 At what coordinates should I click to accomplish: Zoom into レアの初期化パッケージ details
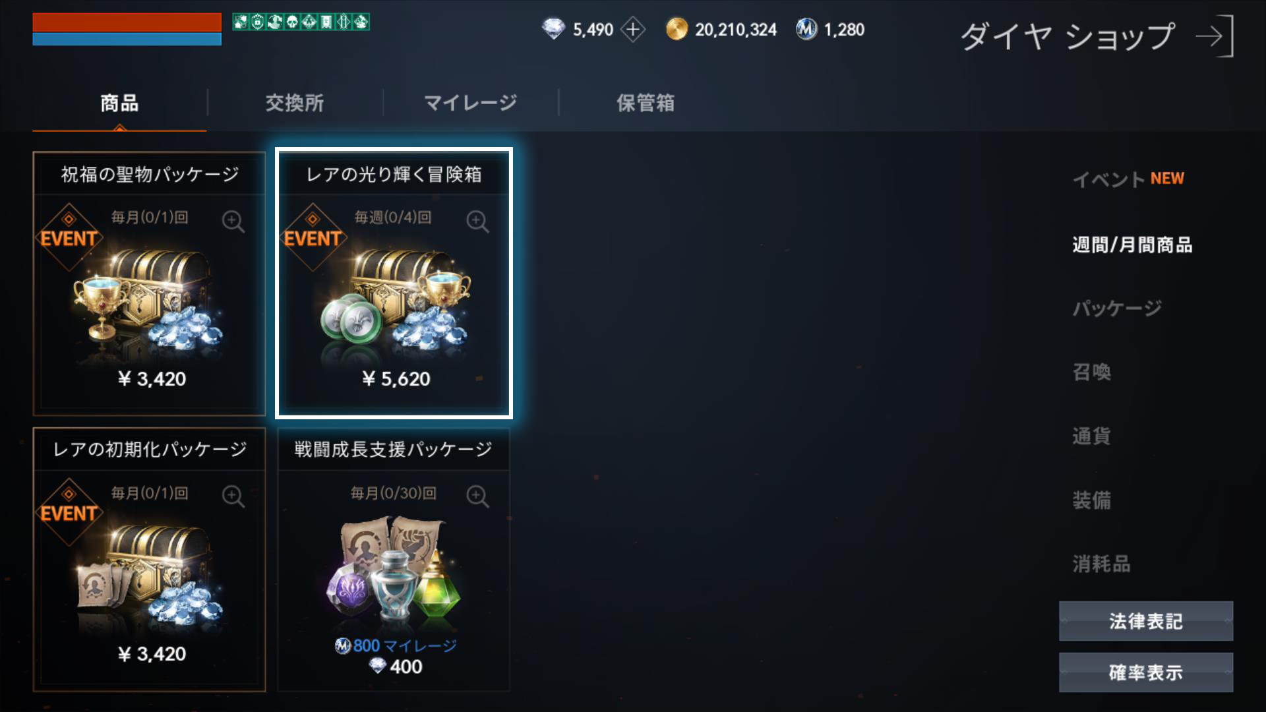pos(233,496)
